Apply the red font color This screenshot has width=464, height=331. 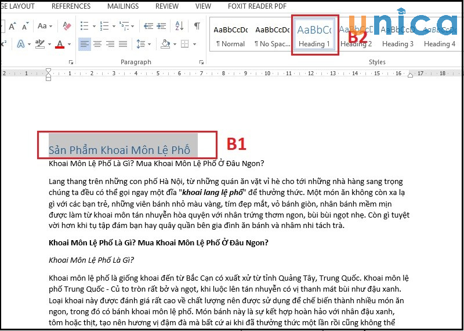(x=60, y=45)
